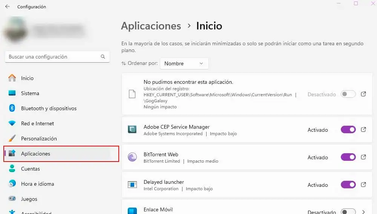The height and width of the screenshot is (214, 377).
Task: Click the search magnifier icon
Action: tap(103, 57)
